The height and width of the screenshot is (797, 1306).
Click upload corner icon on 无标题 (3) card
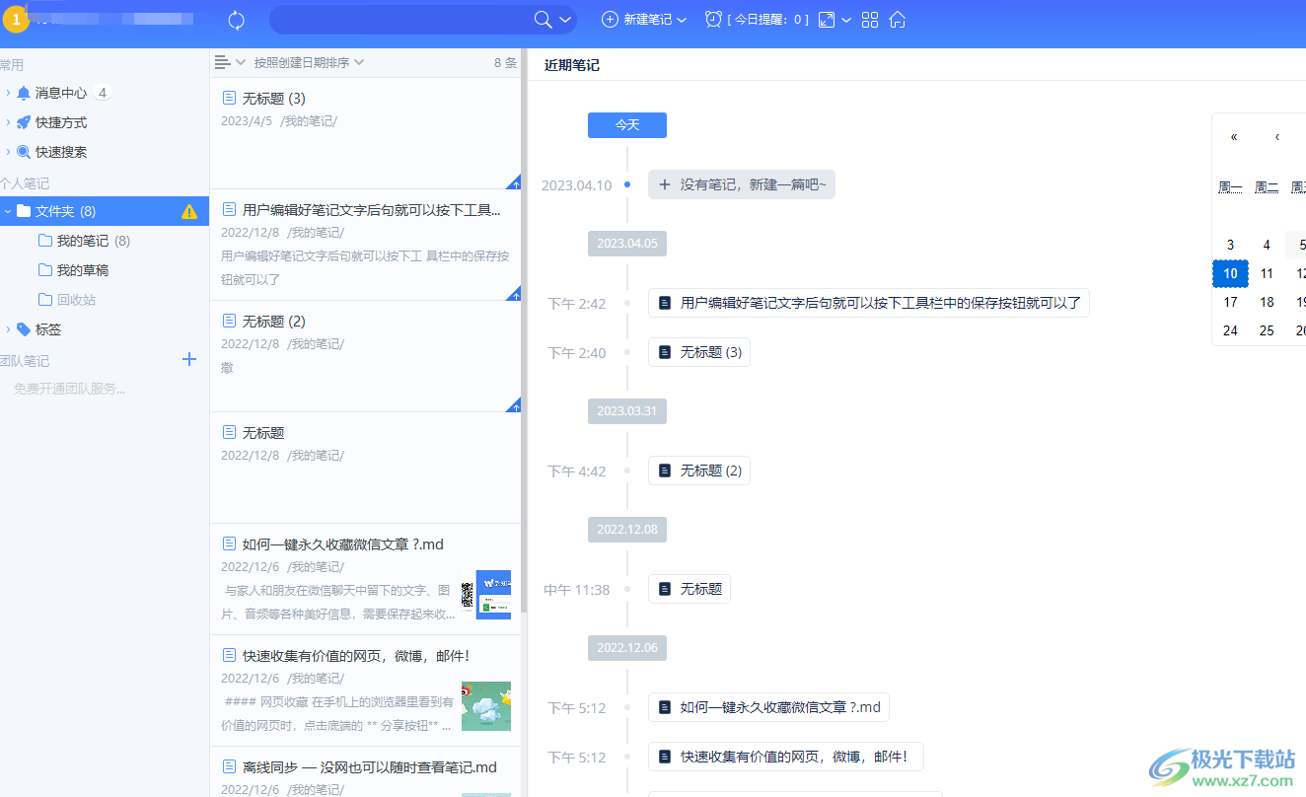pyautogui.click(x=514, y=182)
